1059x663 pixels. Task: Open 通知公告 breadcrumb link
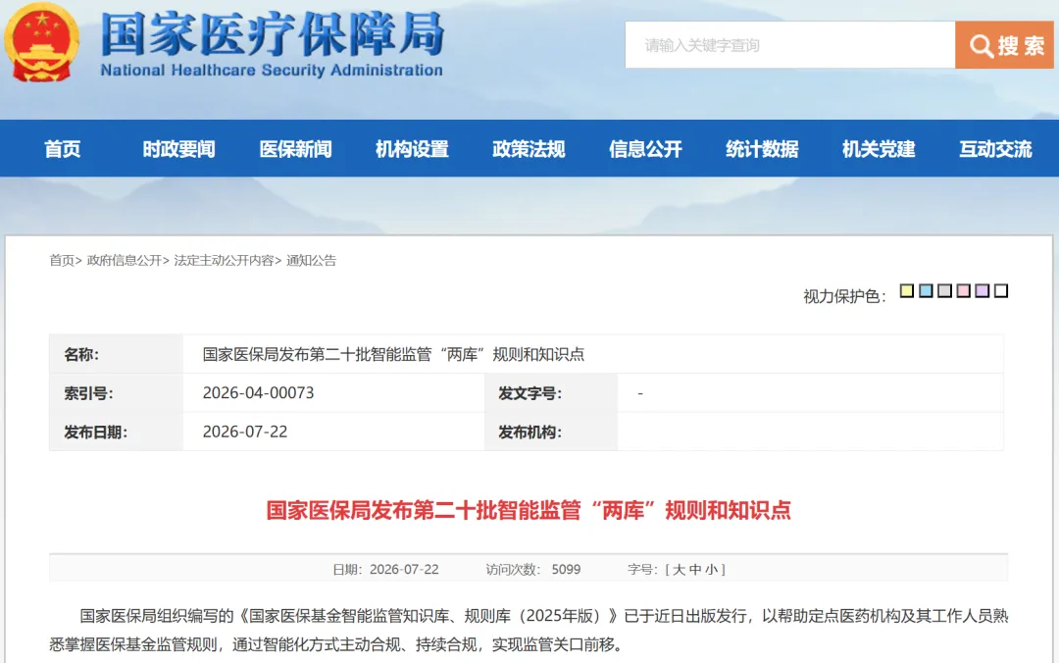[x=312, y=260]
